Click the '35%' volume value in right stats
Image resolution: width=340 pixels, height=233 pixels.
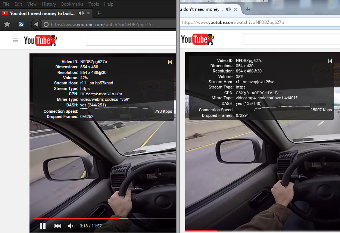pyautogui.click(x=240, y=77)
